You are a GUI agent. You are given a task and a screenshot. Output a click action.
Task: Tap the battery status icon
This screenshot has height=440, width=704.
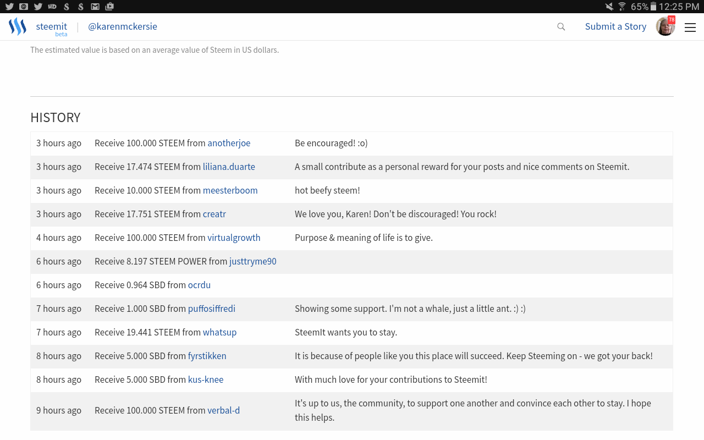click(x=653, y=7)
